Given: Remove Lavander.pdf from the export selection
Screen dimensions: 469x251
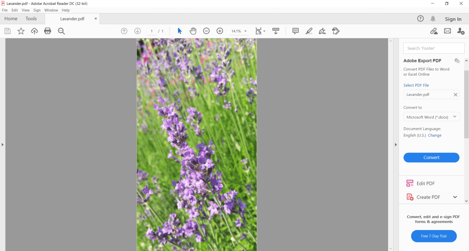Looking at the screenshot, I should [455, 95].
